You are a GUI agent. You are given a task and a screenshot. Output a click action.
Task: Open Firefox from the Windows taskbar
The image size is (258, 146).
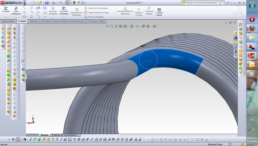point(252,28)
